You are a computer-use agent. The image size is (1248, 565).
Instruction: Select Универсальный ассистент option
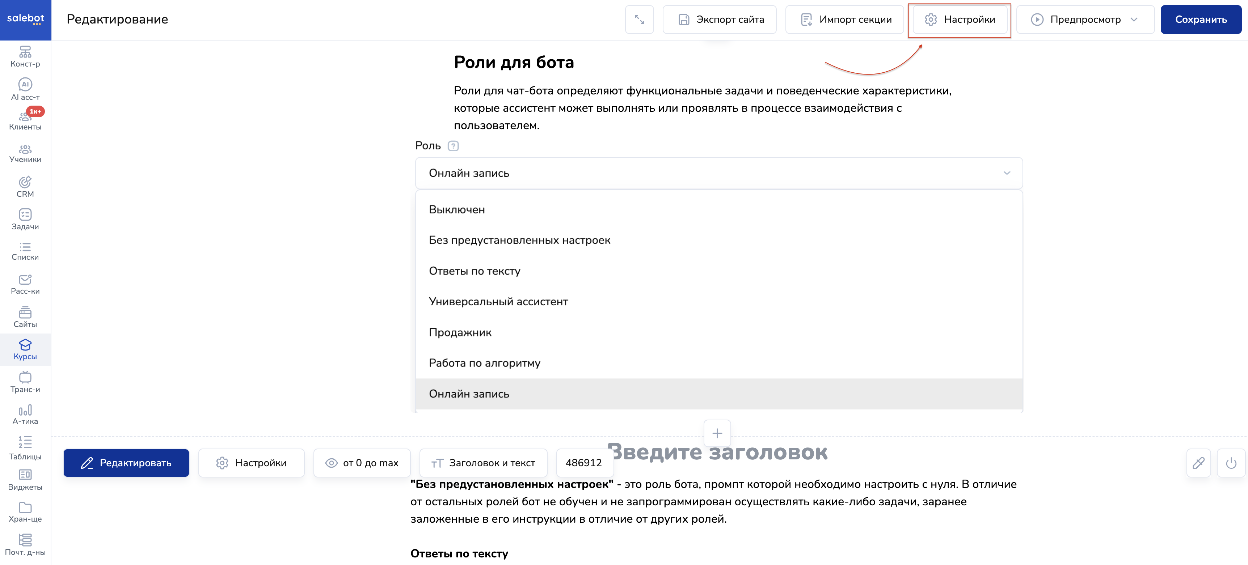(718, 302)
